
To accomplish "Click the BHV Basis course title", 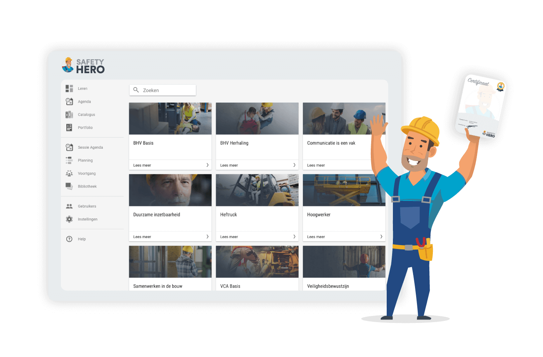I will (x=143, y=143).
